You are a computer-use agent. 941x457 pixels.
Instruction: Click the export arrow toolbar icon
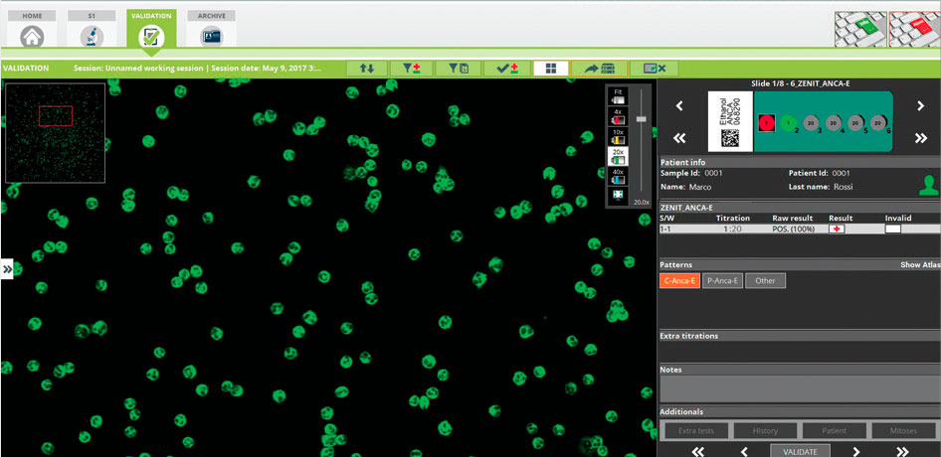click(x=599, y=68)
